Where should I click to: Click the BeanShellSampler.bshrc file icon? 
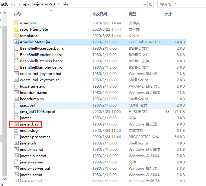pos(16,67)
